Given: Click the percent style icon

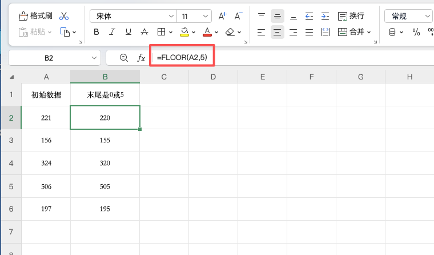Looking at the screenshot, I should click(416, 32).
